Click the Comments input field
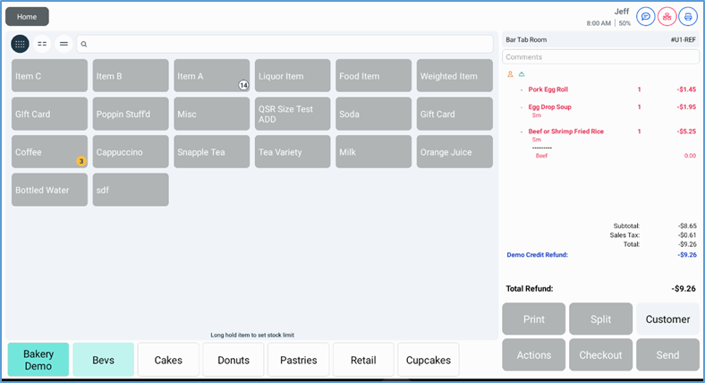 [600, 56]
